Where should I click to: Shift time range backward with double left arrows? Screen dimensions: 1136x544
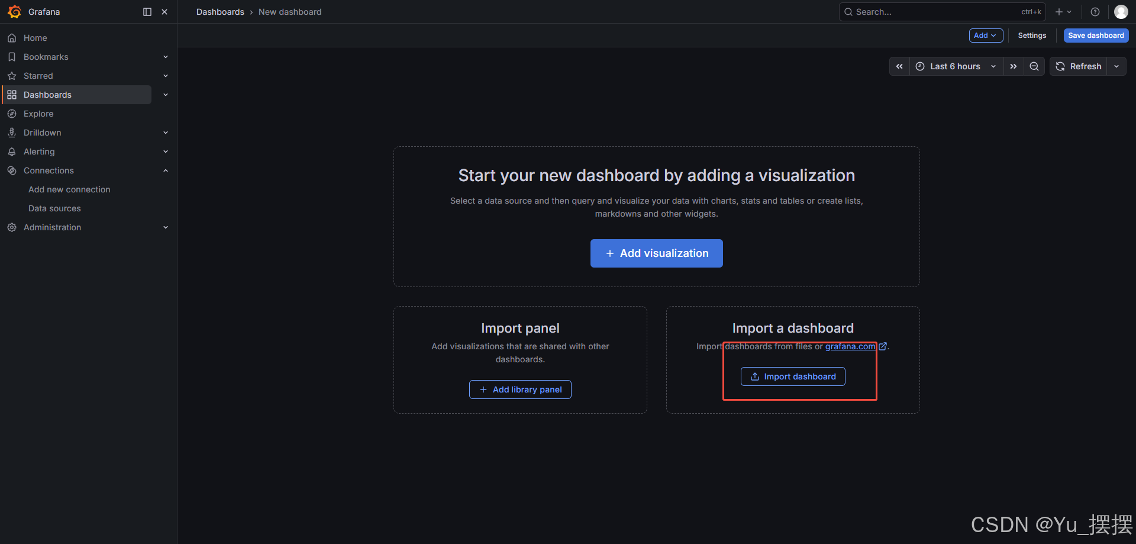(x=899, y=66)
